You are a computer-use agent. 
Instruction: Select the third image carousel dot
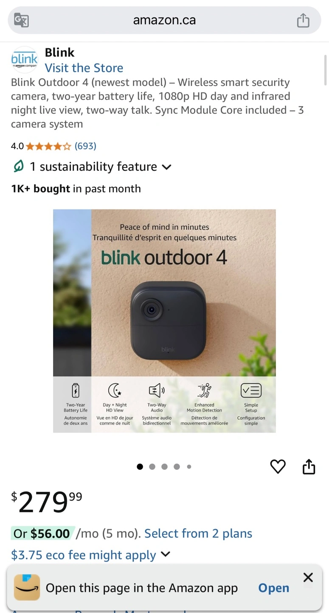tap(164, 467)
